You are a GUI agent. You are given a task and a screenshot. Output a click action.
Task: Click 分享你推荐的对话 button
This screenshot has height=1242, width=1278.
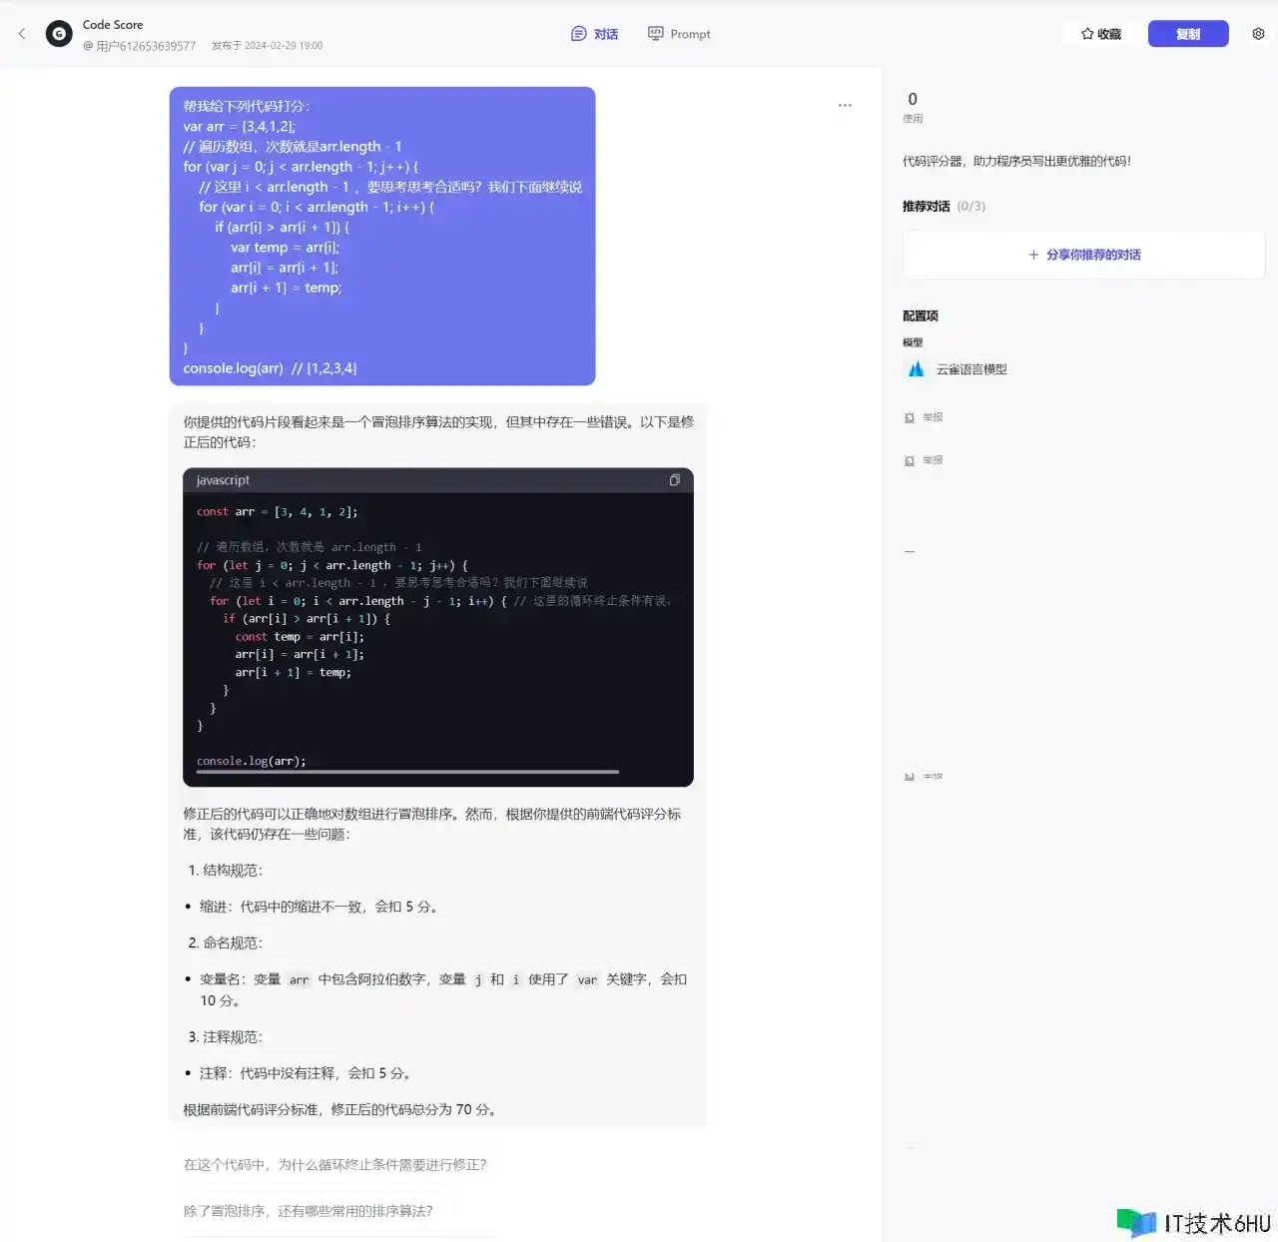click(1083, 255)
